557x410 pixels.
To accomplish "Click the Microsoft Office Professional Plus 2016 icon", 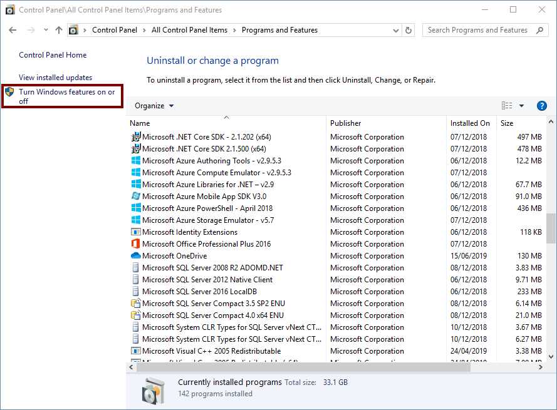I will [137, 243].
